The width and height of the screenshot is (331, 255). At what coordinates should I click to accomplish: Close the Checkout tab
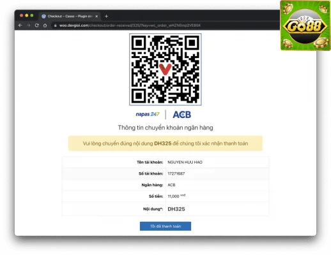pyautogui.click(x=96, y=16)
